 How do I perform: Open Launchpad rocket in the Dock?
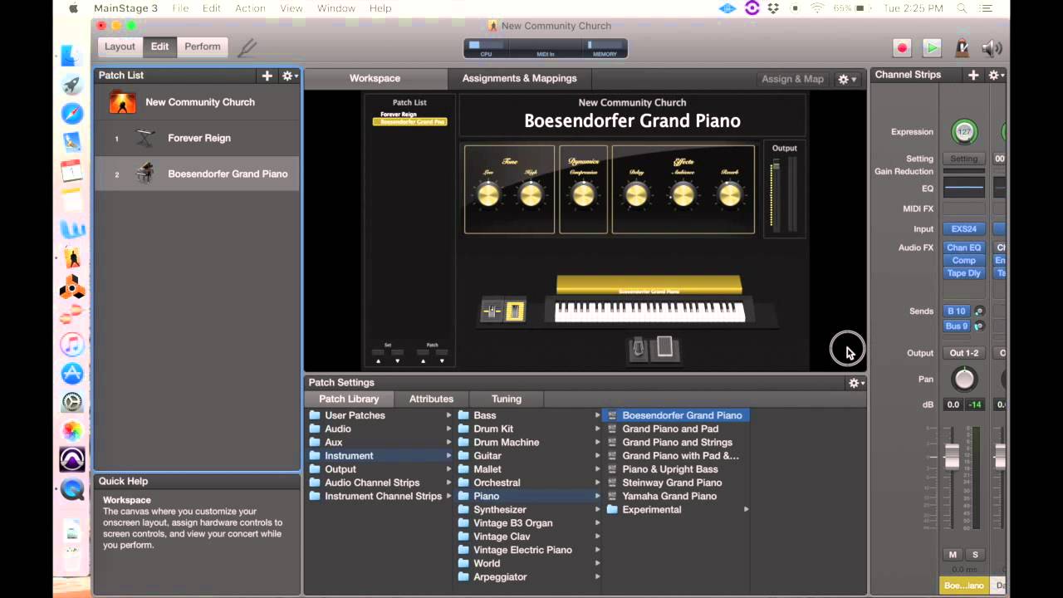(x=72, y=85)
